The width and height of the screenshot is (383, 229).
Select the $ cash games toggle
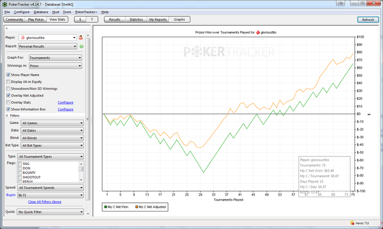[x=80, y=20]
